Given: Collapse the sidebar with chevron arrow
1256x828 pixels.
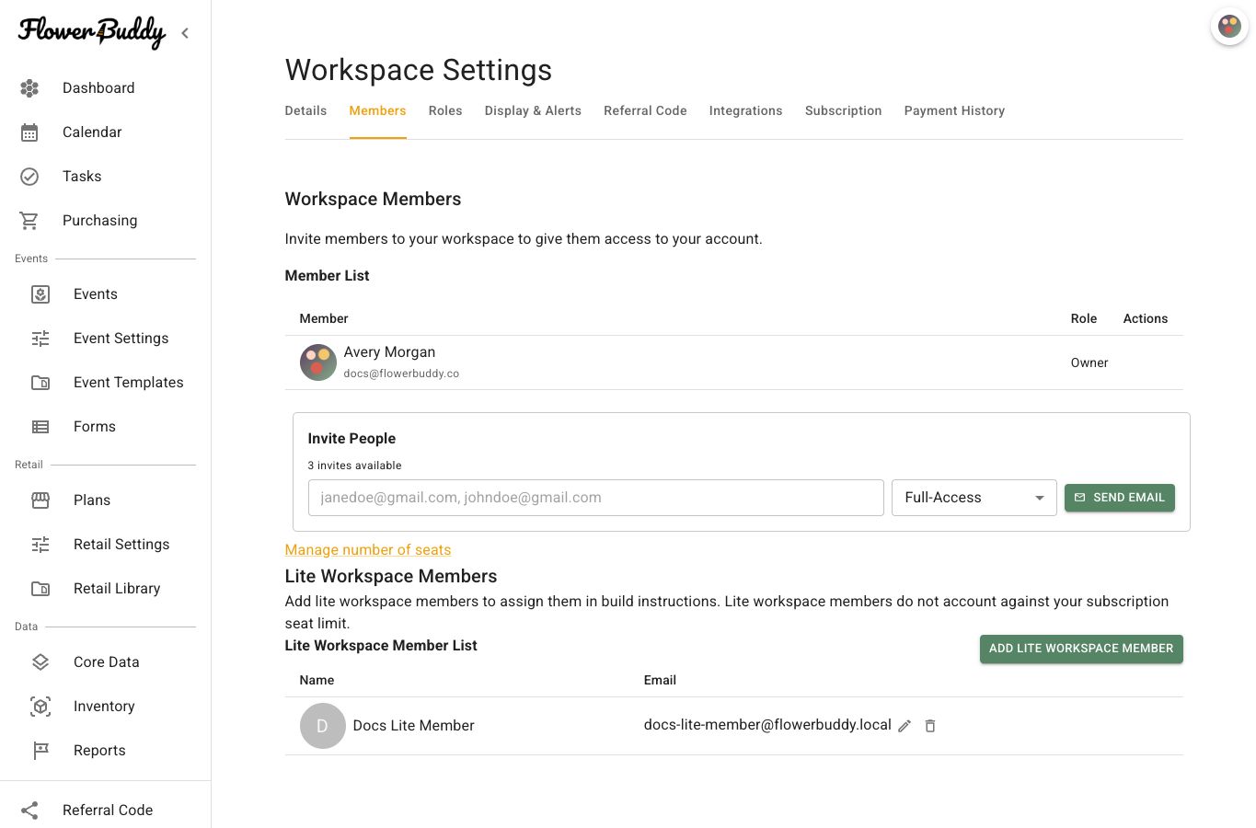Looking at the screenshot, I should (185, 33).
